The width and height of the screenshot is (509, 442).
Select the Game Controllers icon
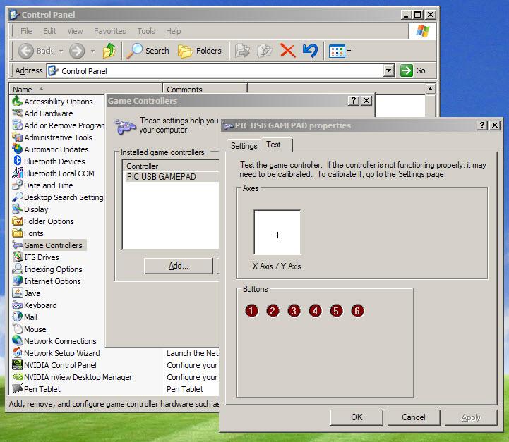click(x=17, y=245)
